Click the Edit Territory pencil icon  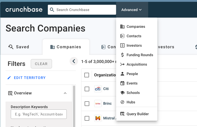coord(9,78)
